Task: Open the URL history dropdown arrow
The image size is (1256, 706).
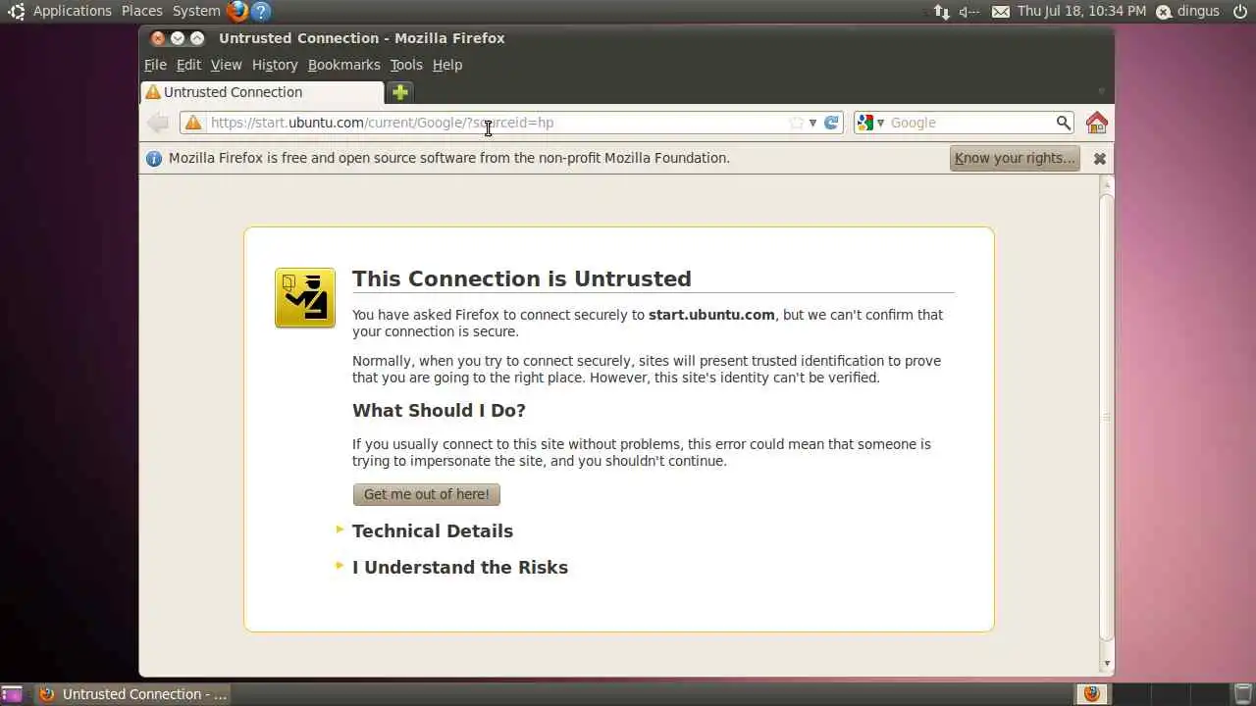Action: (x=812, y=123)
